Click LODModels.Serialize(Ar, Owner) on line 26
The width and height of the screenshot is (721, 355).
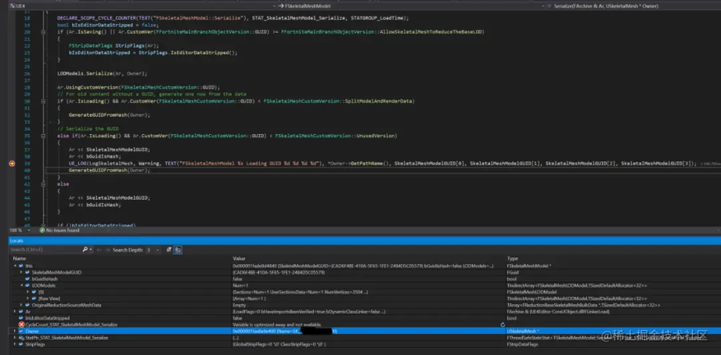click(x=102, y=73)
